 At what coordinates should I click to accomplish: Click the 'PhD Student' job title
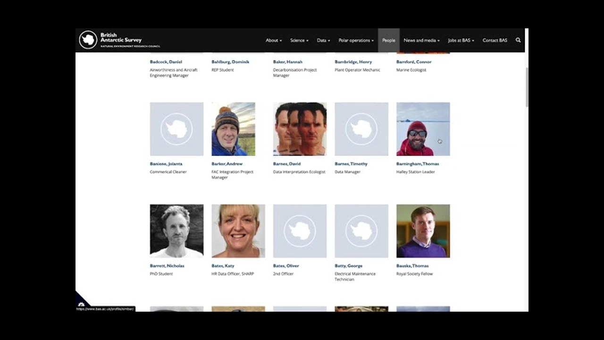161,274
